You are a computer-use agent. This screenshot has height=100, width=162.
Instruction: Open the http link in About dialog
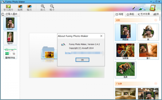click(x=68, y=53)
